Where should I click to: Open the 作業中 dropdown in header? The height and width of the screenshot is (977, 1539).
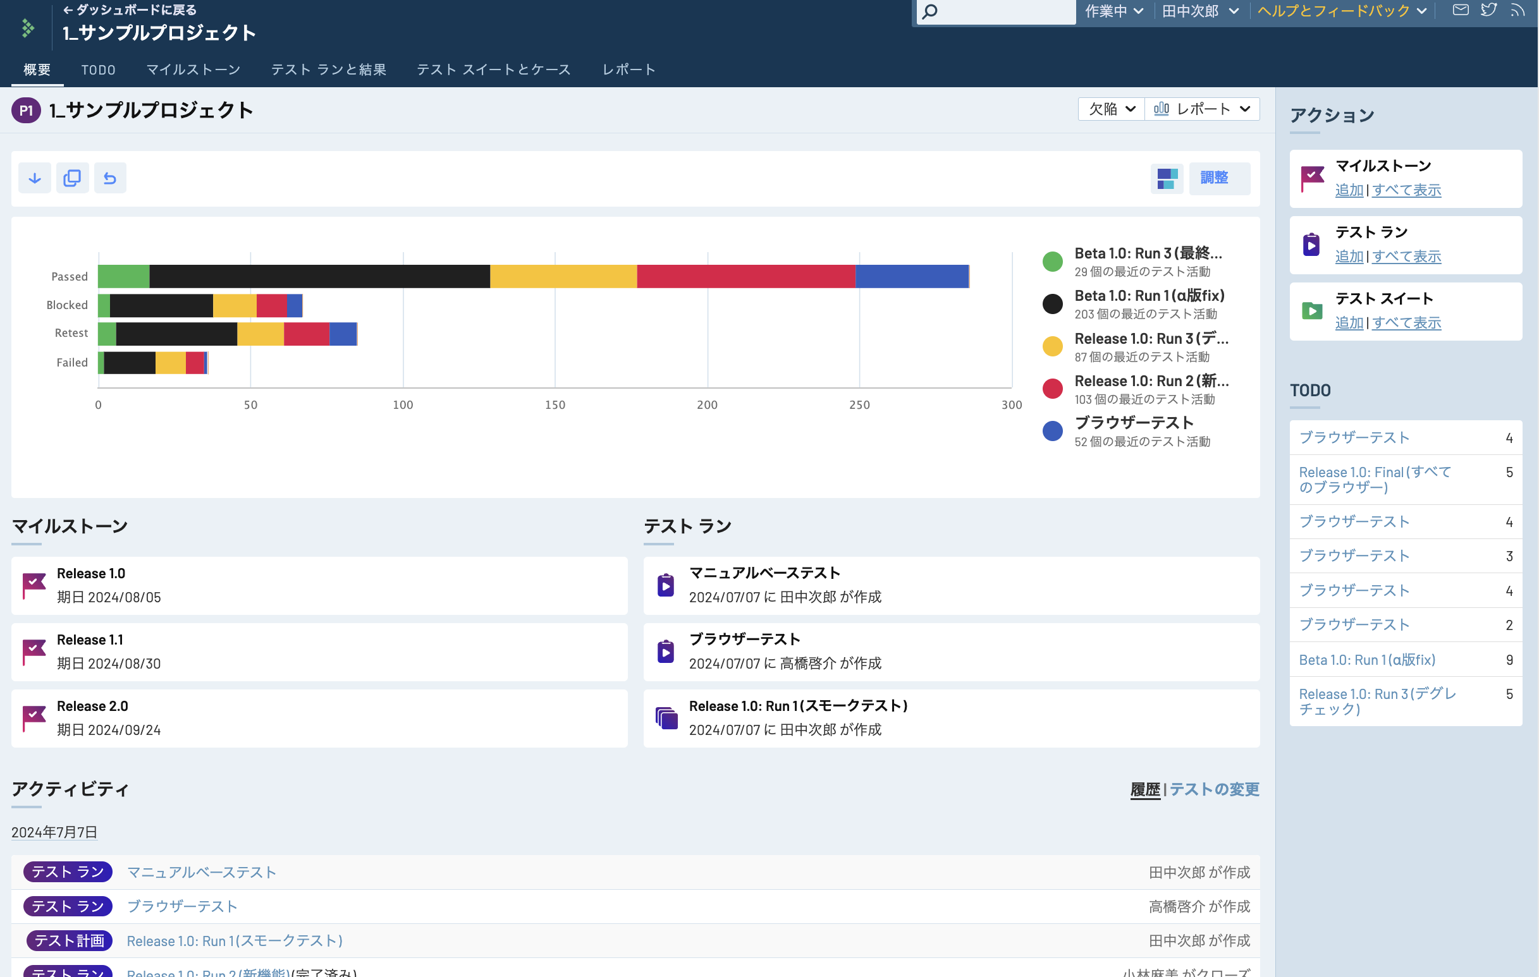1113,11
